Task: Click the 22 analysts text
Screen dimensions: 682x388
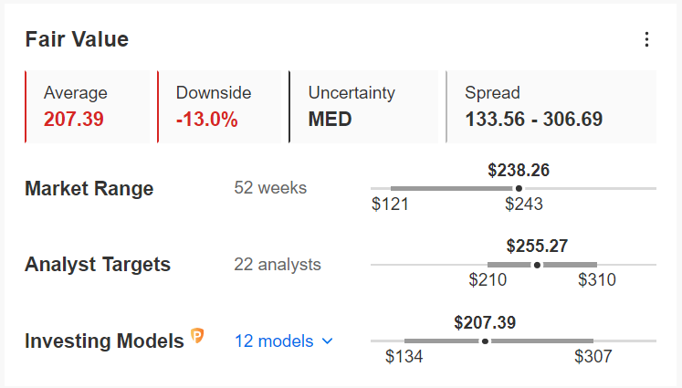Action: point(278,265)
